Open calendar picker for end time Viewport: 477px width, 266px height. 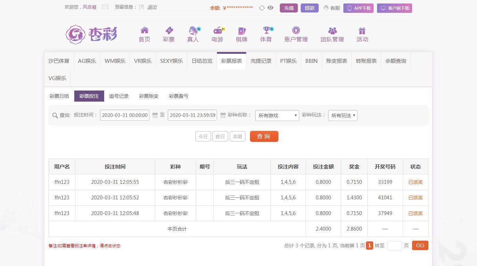click(x=223, y=115)
